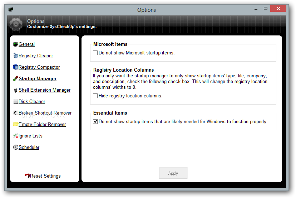This screenshot has width=296, height=198.
Task: Click the app icon in title bar
Action: pos(11,10)
